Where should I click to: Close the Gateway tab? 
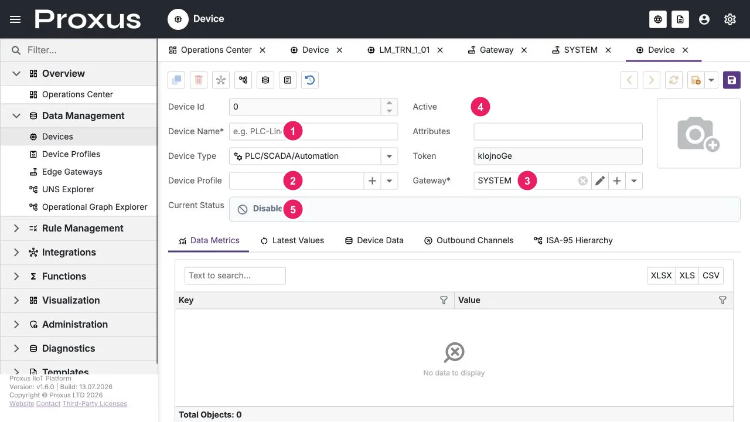point(524,50)
